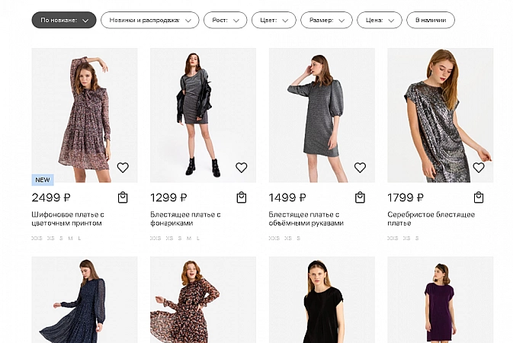Select the purple dress thumbnail
513x343 pixels.
coord(440,301)
